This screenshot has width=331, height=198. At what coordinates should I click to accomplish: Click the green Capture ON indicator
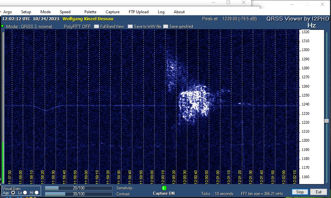164,188
